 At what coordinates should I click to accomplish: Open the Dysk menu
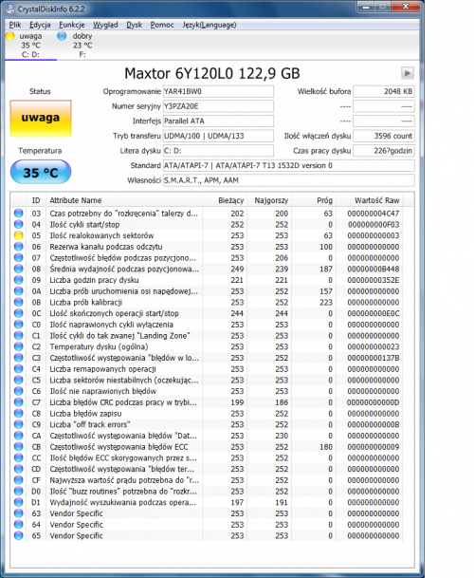(x=134, y=25)
